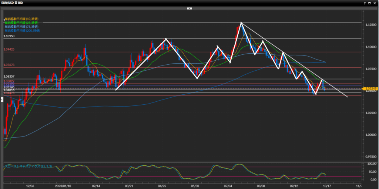This screenshot has width=379, height=189.
Task: Click the 50.00 level on stochastics scale
Action: (370, 172)
